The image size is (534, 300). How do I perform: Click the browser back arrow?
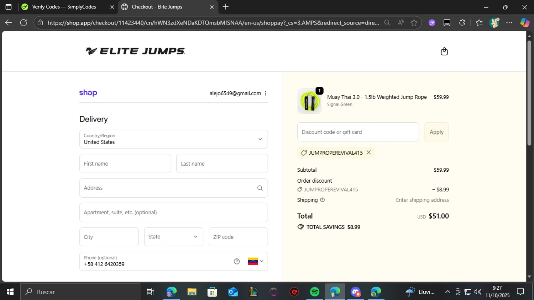(x=9, y=23)
